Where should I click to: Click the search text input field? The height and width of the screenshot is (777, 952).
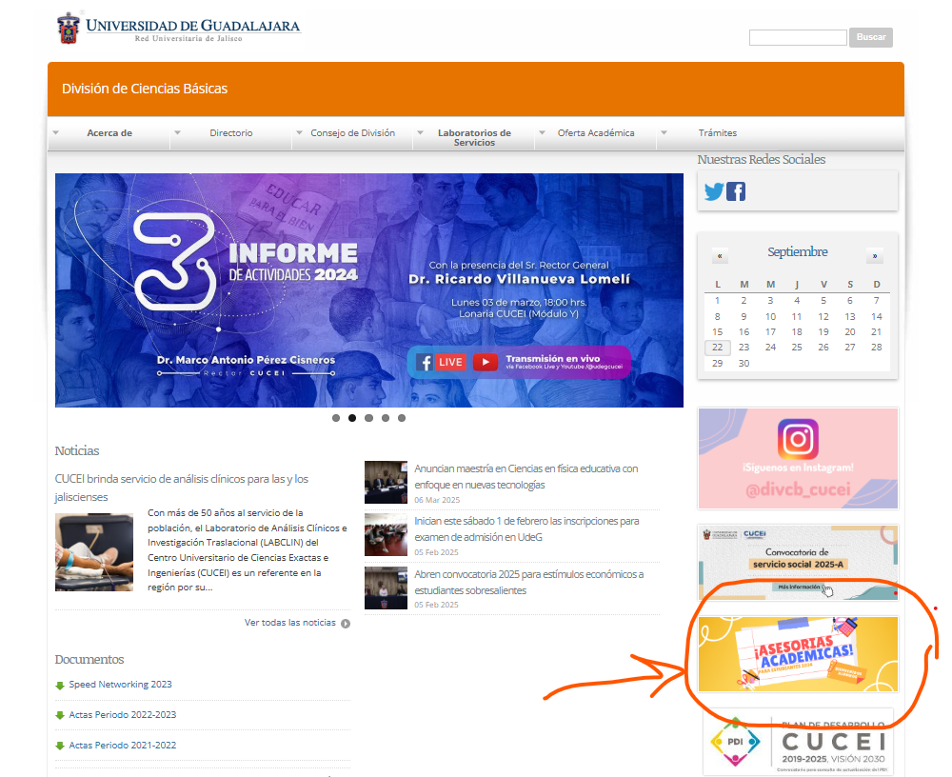click(797, 38)
